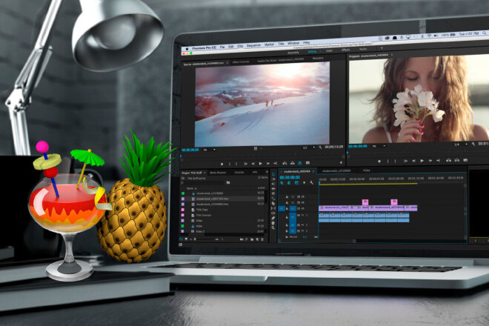
Task: Go to In point in Source monitor
Action: [245, 164]
